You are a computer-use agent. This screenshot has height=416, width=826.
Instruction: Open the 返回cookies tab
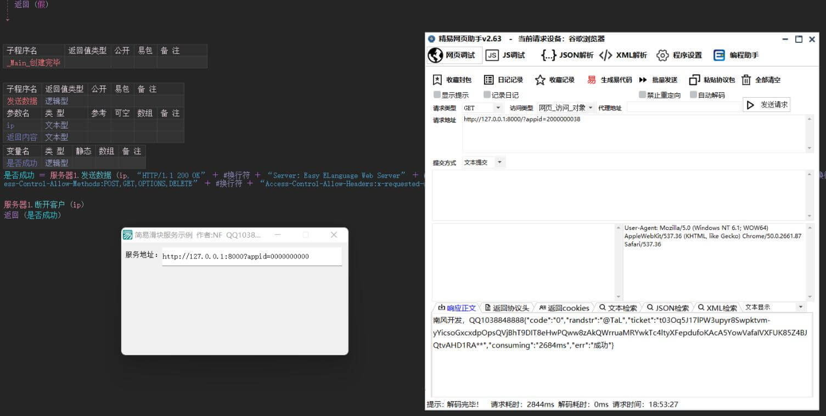(564, 308)
